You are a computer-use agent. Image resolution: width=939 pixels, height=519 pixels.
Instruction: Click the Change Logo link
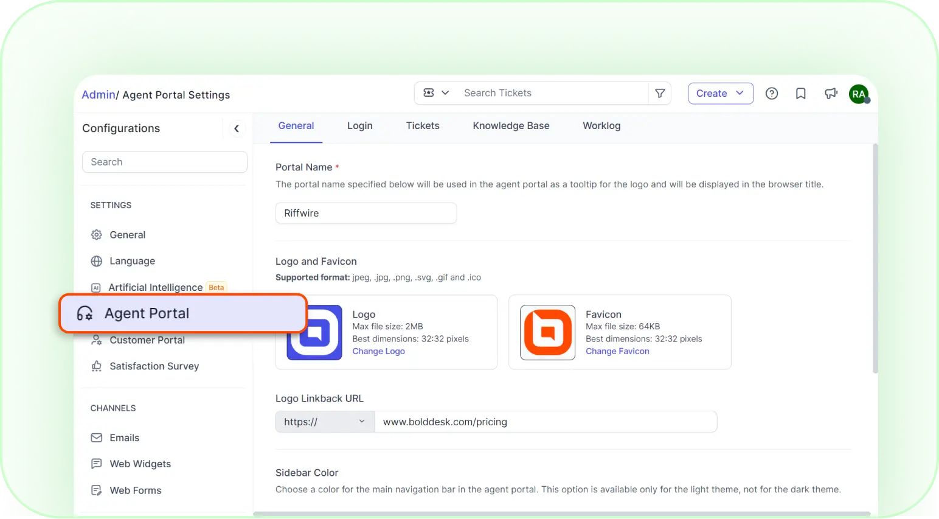pos(378,352)
